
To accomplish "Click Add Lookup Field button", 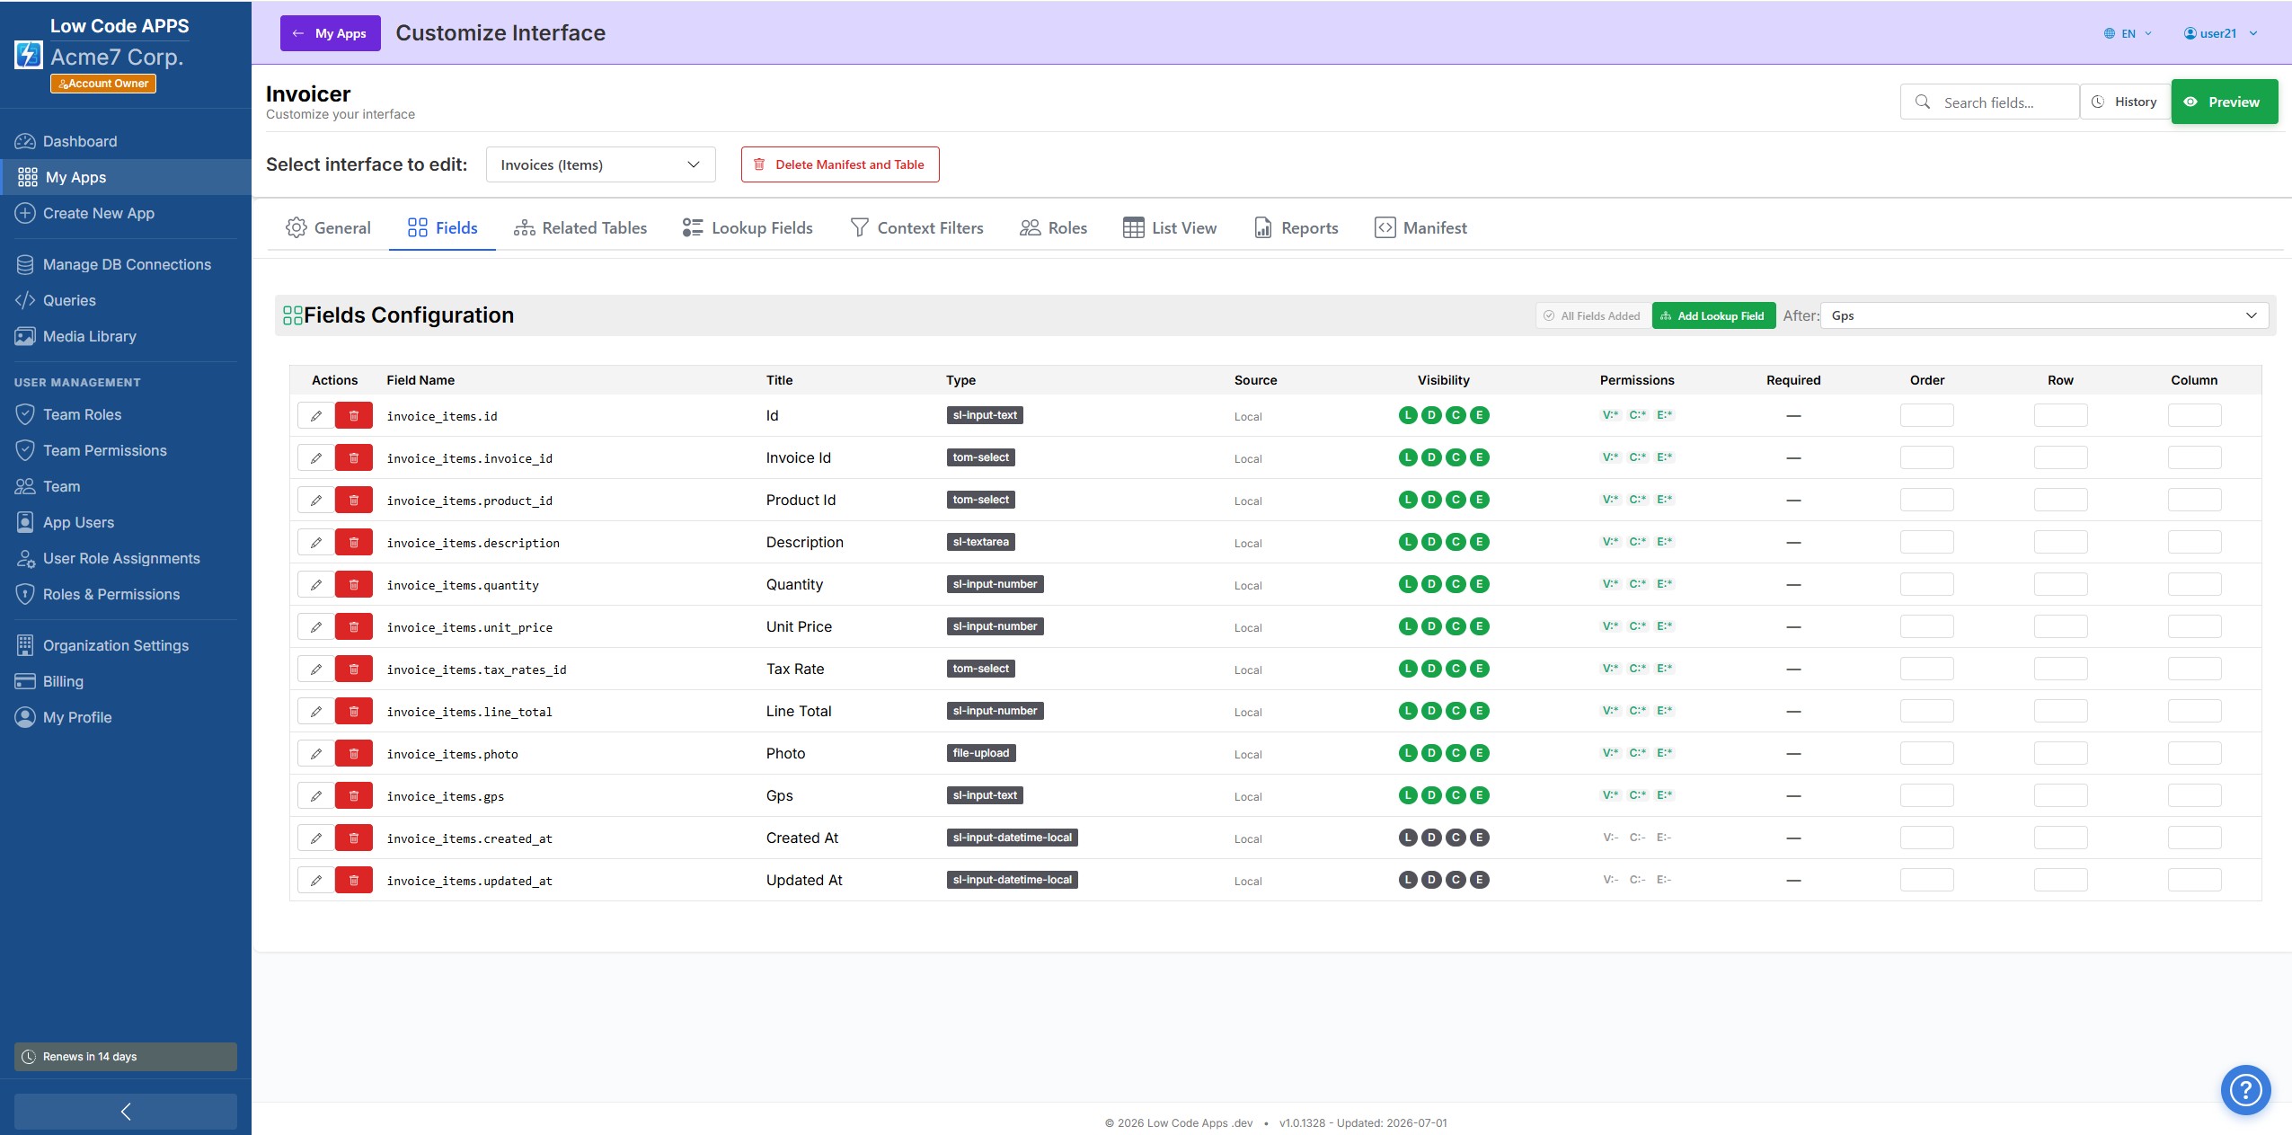I will (x=1713, y=315).
